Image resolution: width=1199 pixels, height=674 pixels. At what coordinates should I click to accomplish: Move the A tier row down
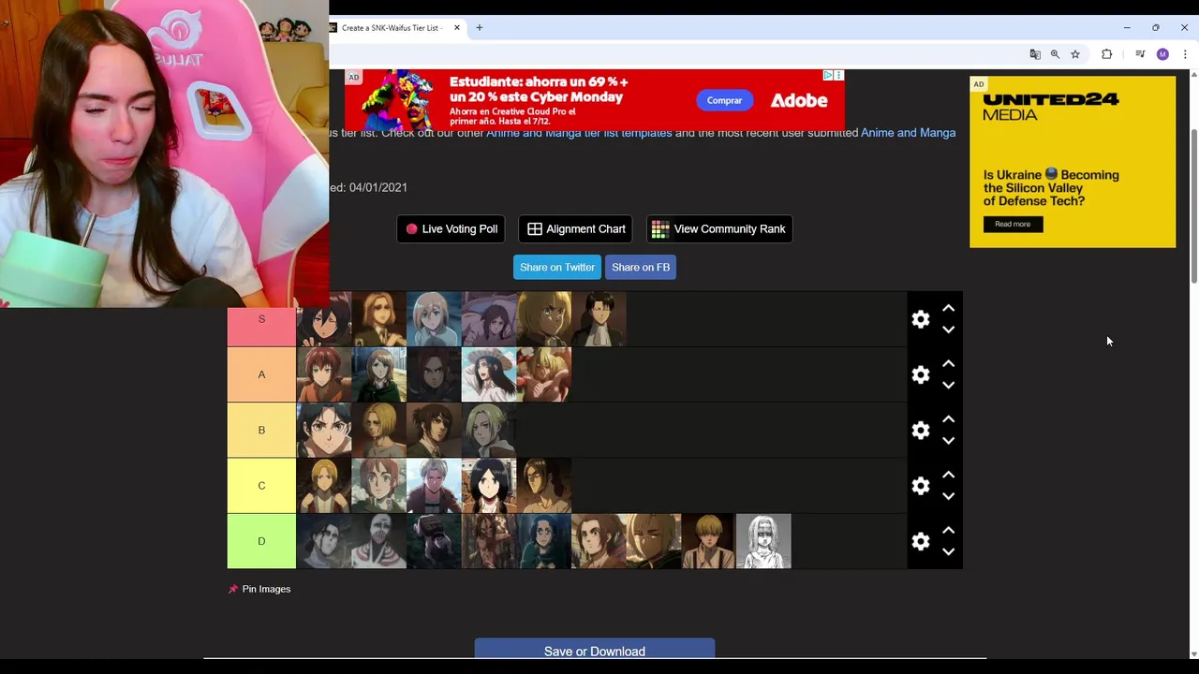coord(948,385)
